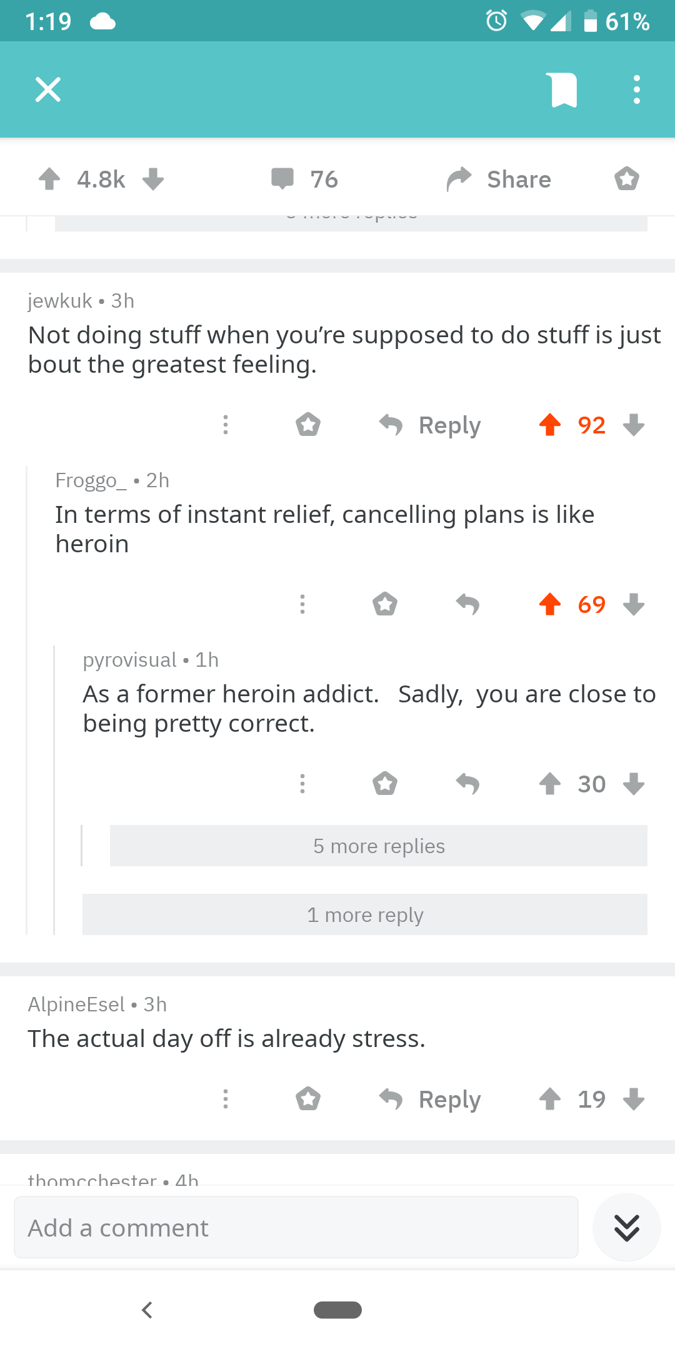Bookmark the post using the top bar icon
This screenshot has width=675, height=1351.
pos(562,89)
